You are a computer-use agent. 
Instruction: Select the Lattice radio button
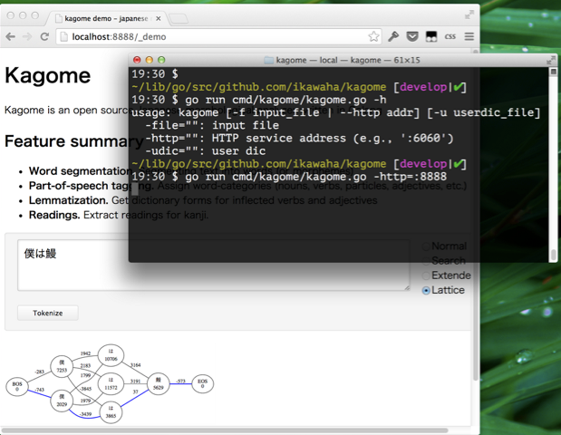(x=426, y=291)
